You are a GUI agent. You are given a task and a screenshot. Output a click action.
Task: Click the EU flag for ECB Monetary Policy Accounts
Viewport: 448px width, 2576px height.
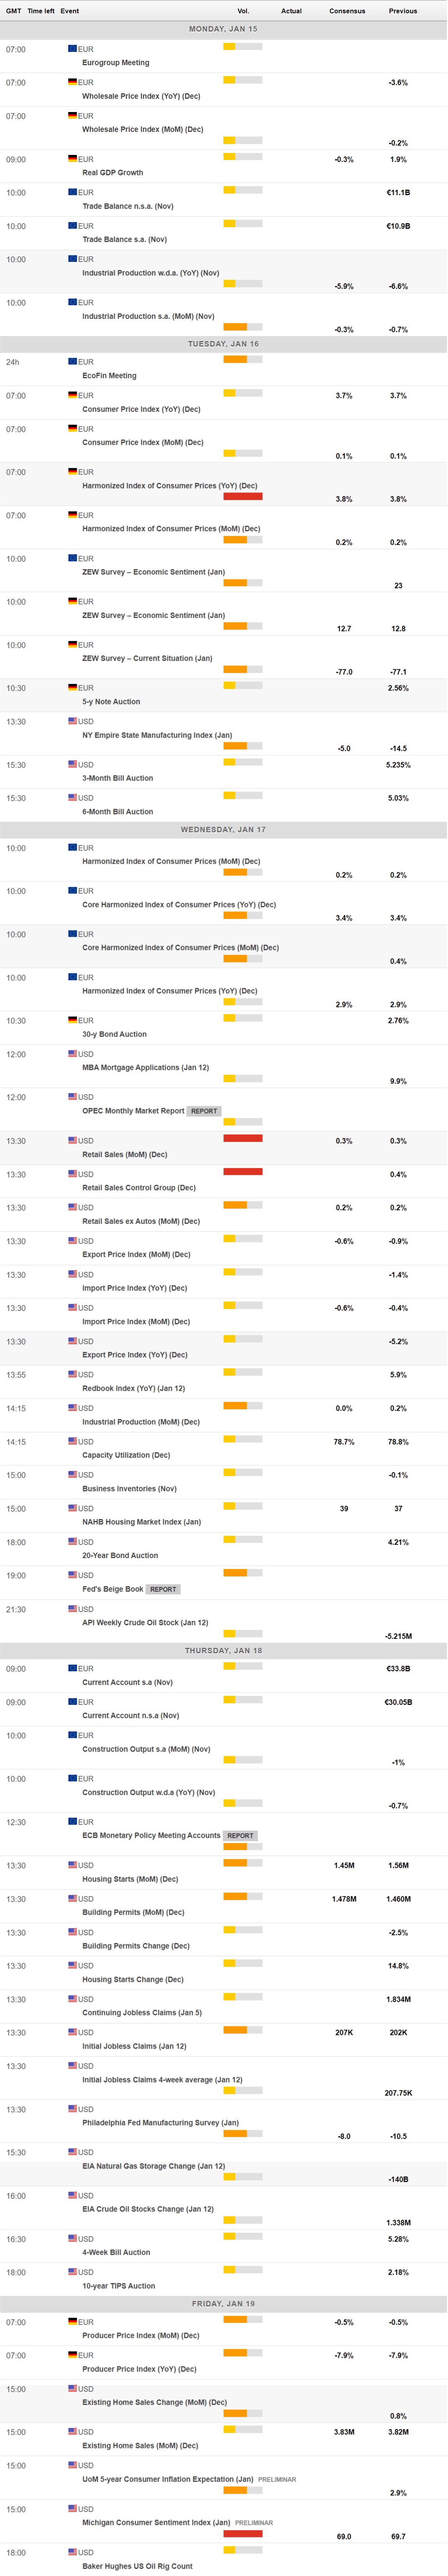(72, 1822)
